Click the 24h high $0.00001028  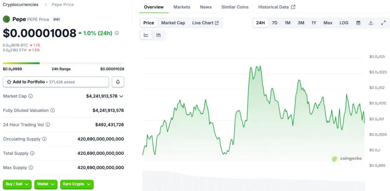tap(112, 69)
